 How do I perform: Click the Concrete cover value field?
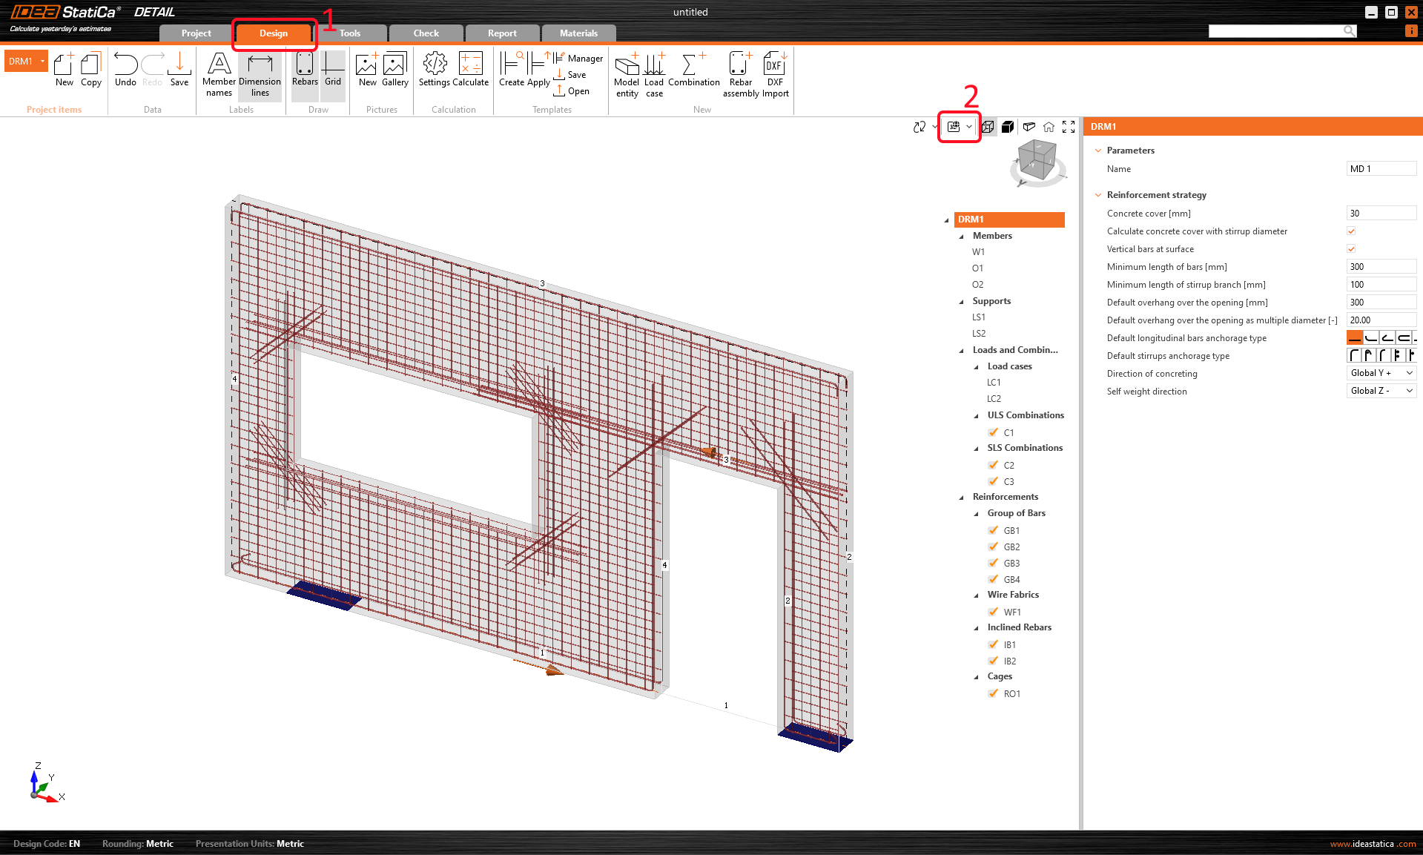tap(1380, 214)
